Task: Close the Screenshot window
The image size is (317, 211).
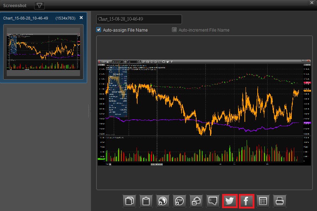Action: (312, 2)
